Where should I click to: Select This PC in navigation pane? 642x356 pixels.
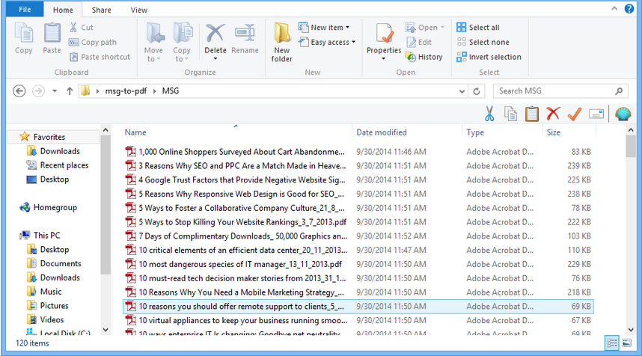coord(46,236)
